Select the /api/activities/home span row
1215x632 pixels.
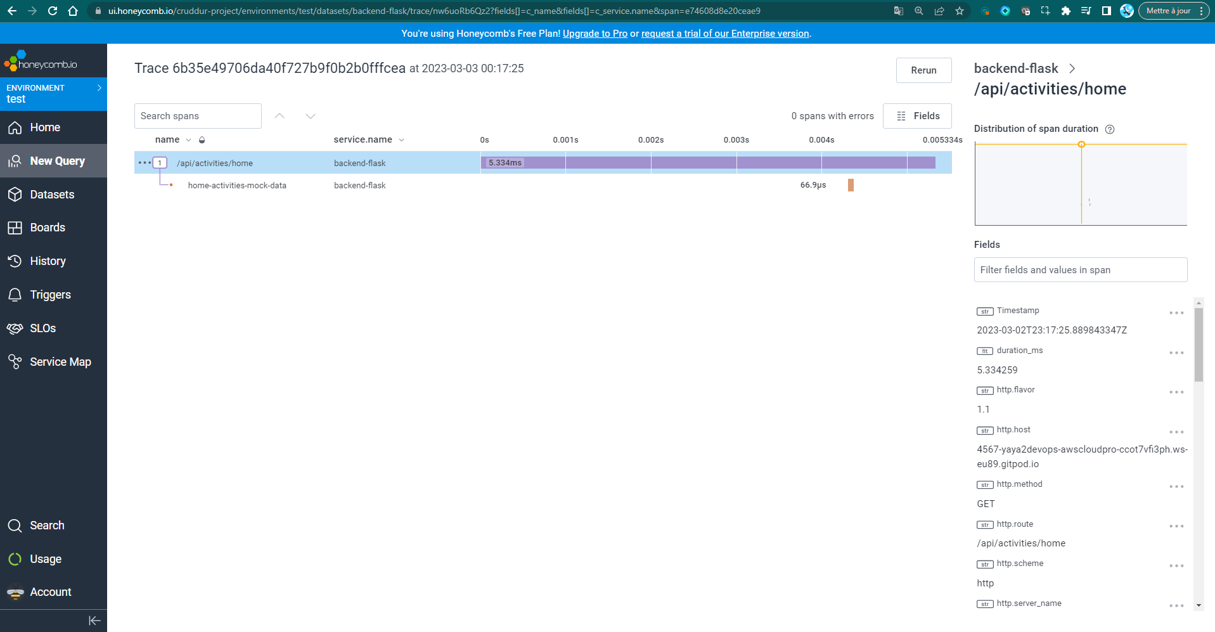click(543, 163)
